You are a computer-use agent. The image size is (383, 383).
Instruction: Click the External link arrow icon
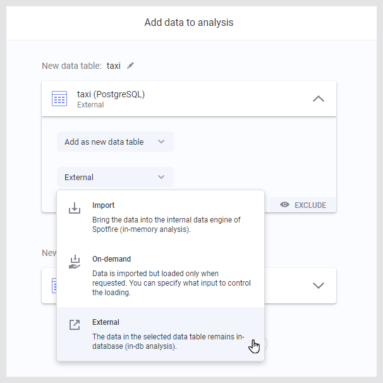pyautogui.click(x=75, y=325)
